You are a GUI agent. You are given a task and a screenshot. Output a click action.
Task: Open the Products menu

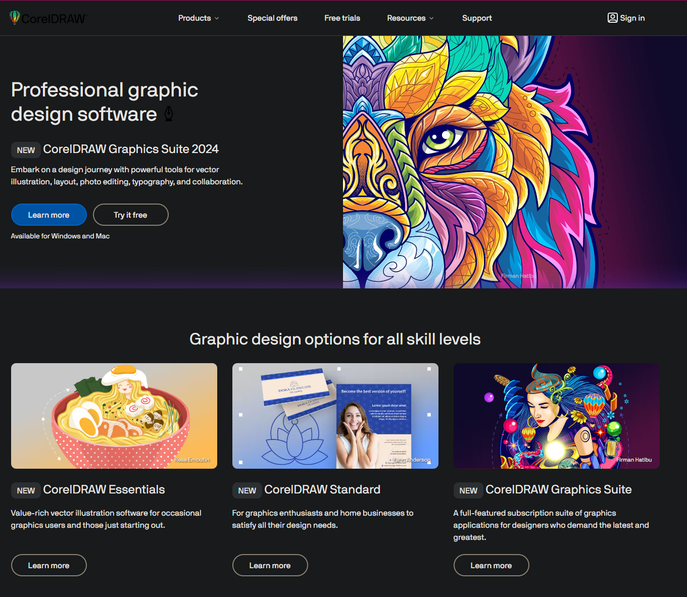199,18
